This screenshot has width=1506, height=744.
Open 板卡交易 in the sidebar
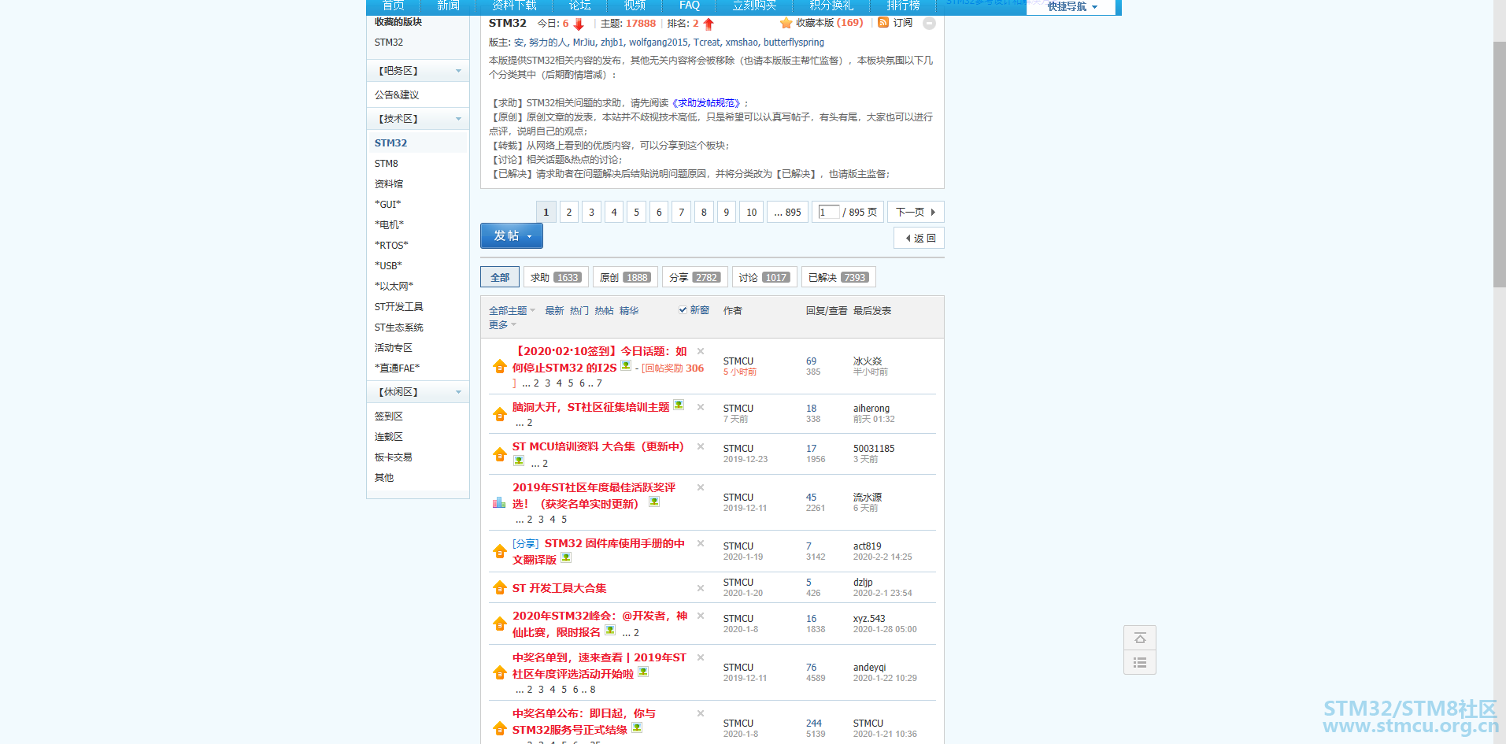394,457
